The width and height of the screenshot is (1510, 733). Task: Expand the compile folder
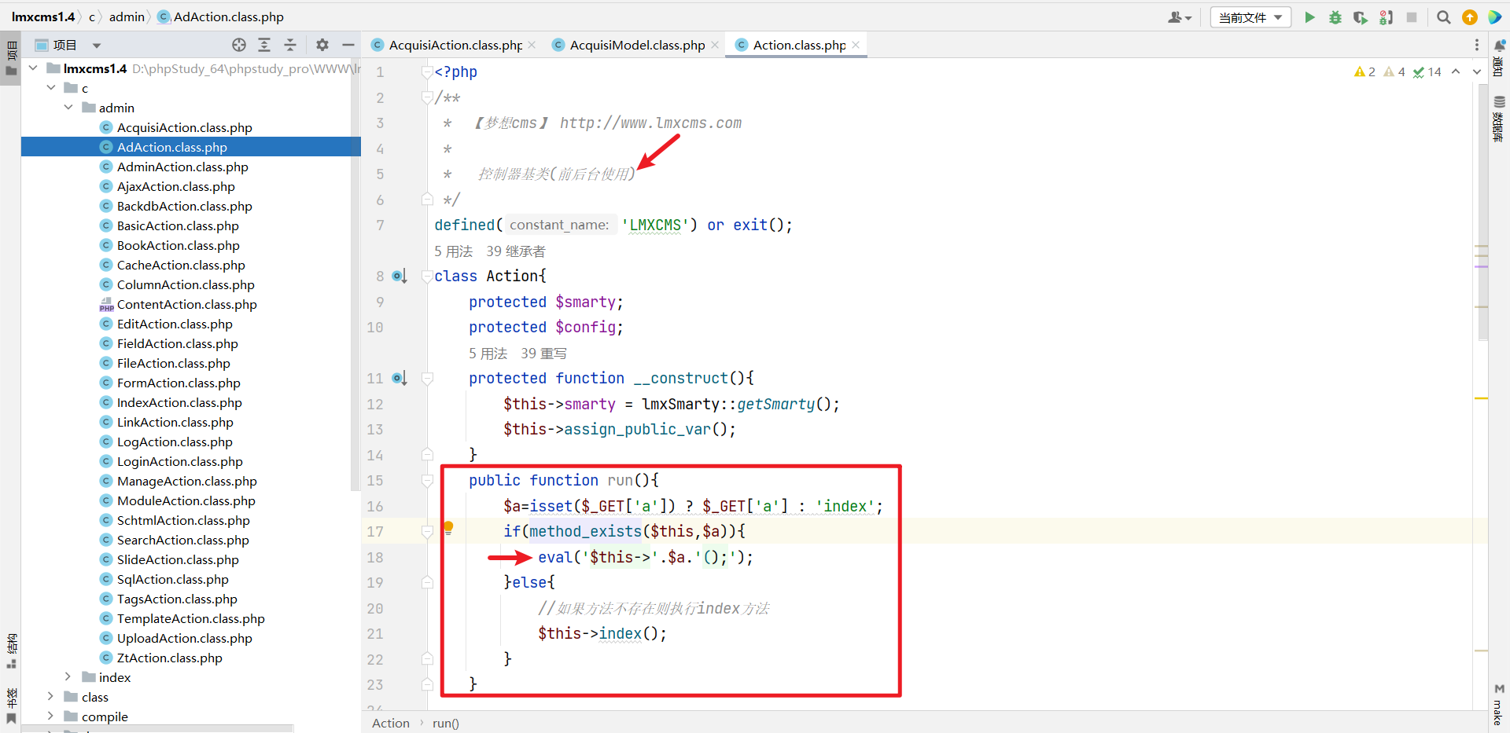51,717
